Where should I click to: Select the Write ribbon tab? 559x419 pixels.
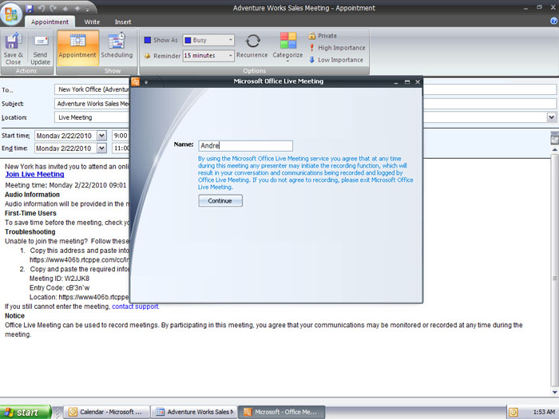pos(92,22)
